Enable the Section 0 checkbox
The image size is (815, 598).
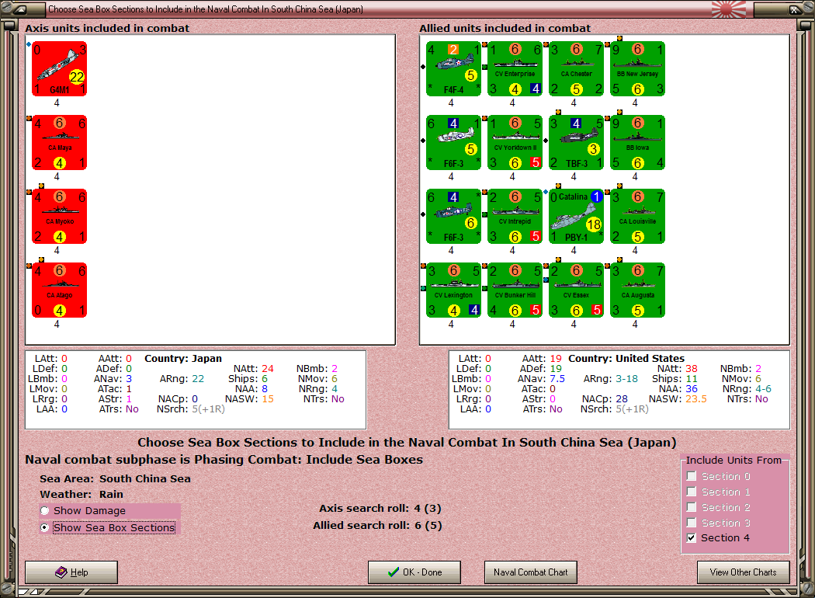[x=692, y=476]
